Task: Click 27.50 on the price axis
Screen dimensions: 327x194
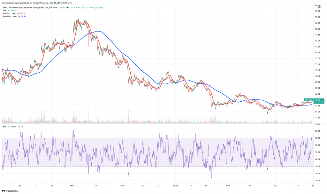Action: click(318, 82)
